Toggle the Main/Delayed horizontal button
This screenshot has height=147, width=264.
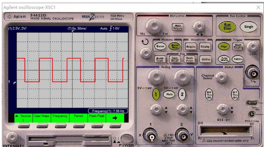coord(177,27)
